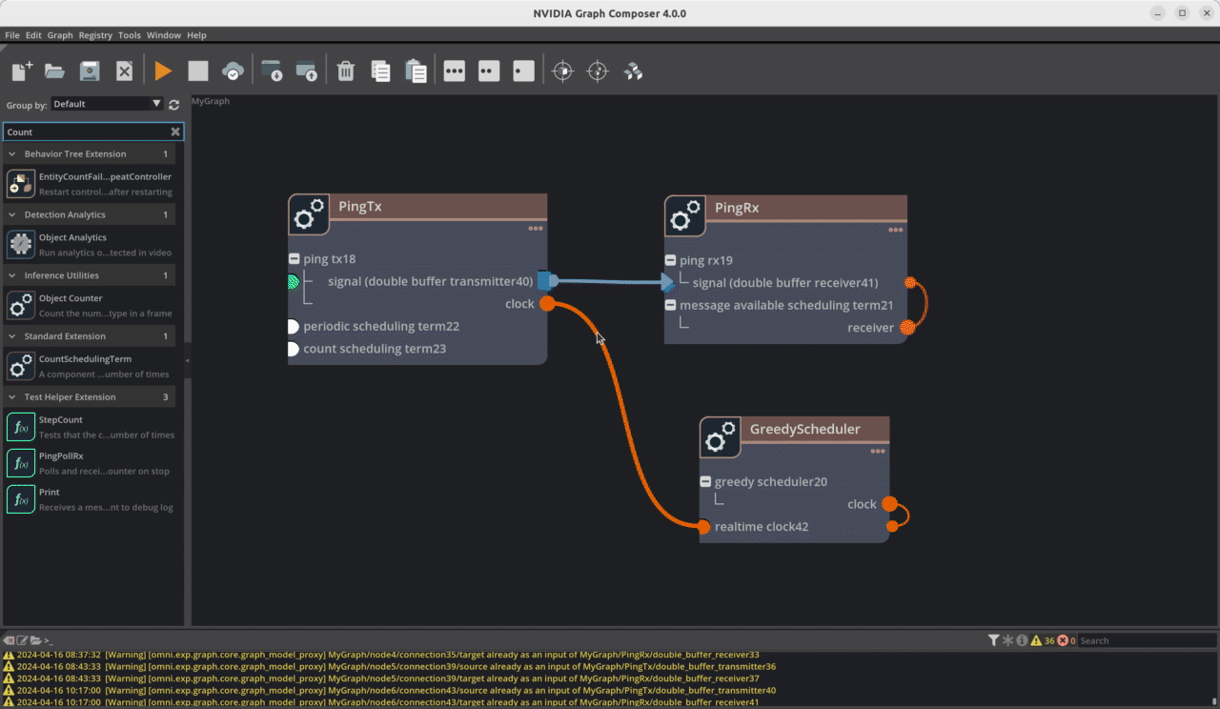Image resolution: width=1220 pixels, height=709 pixels.
Task: Toggle warning messages filter showing 36
Action: pos(1042,640)
